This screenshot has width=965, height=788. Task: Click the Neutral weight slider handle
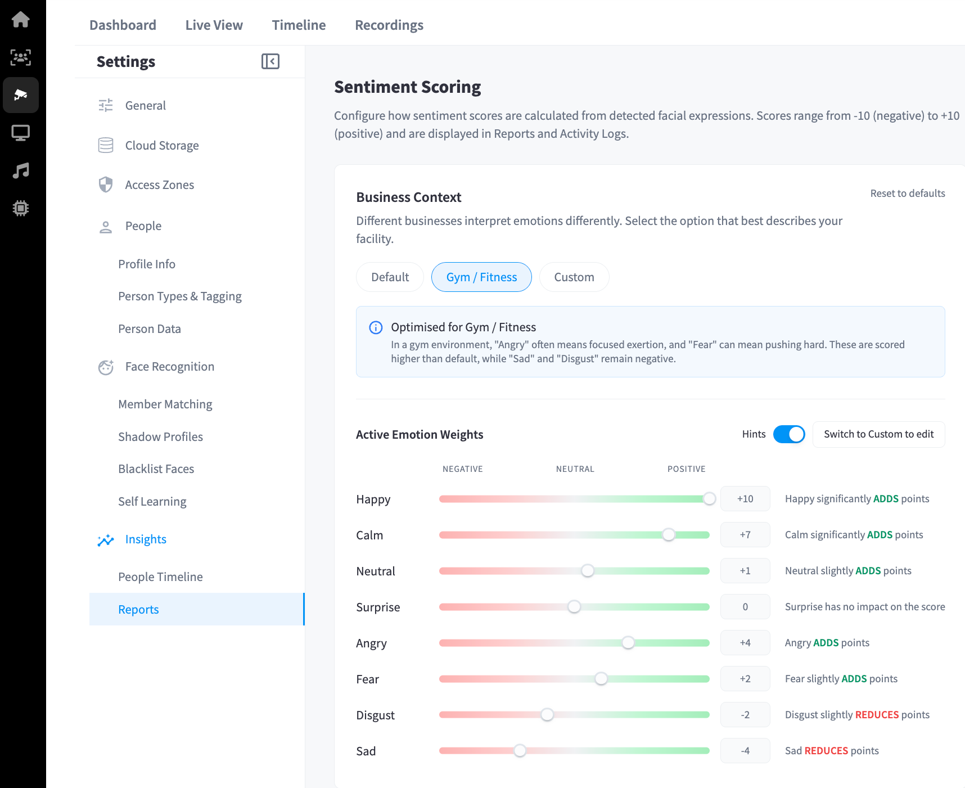[588, 571]
